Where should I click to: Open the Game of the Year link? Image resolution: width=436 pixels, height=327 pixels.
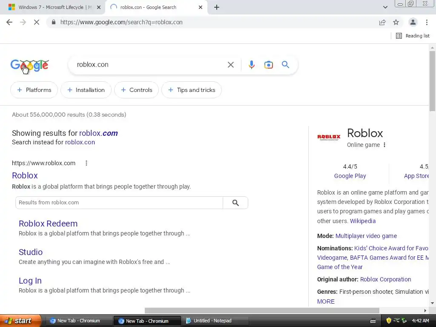coord(340,267)
